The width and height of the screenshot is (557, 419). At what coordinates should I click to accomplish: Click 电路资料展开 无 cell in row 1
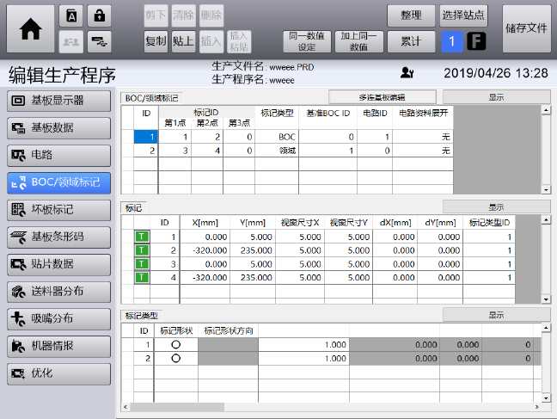point(423,137)
